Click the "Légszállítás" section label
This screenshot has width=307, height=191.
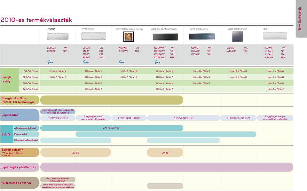tap(10, 115)
